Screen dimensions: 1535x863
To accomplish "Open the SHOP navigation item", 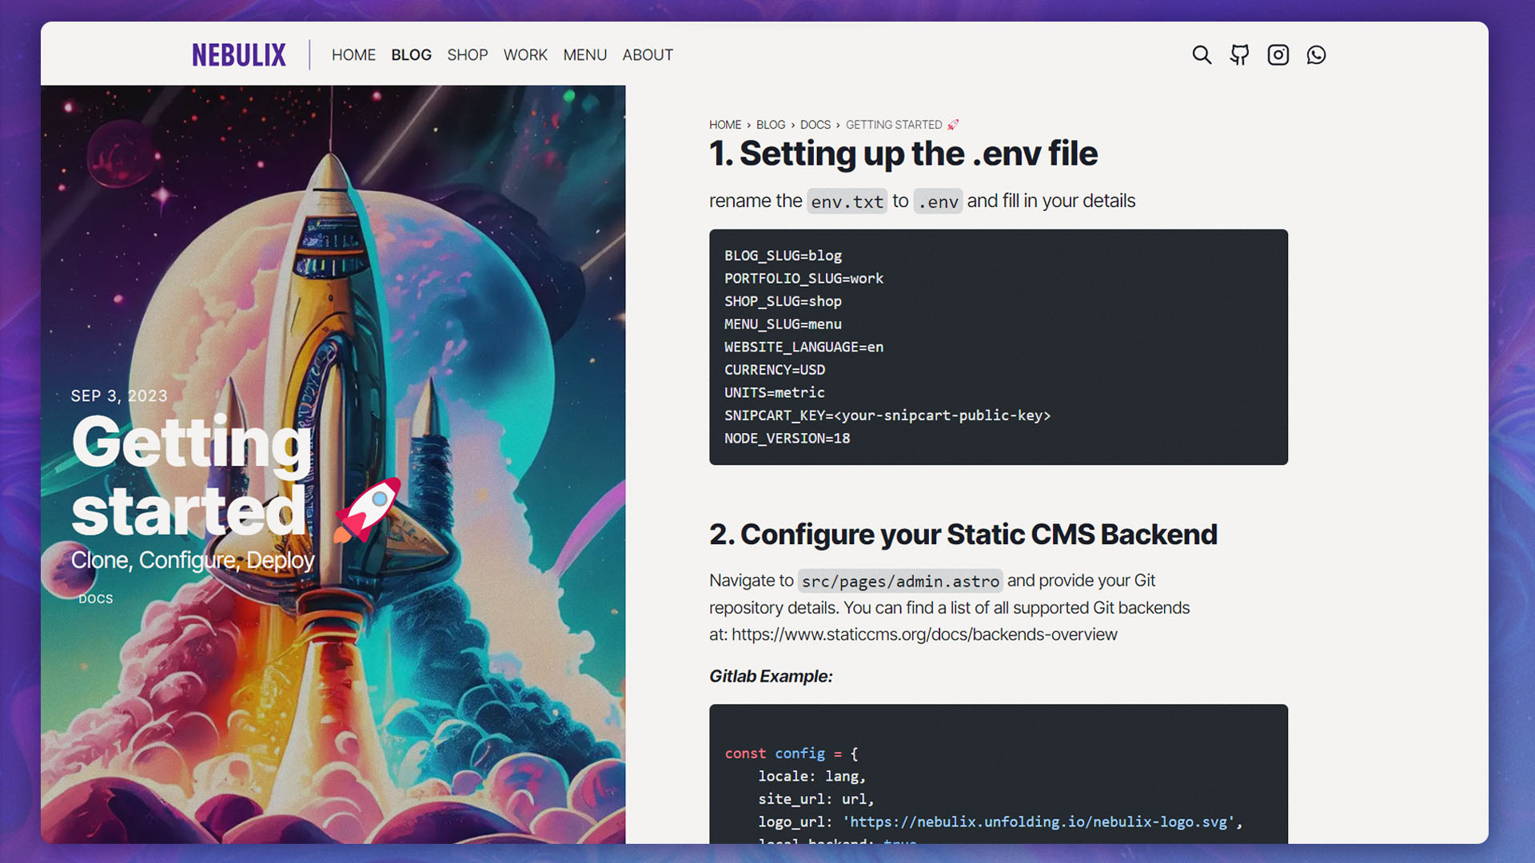I will (x=467, y=55).
